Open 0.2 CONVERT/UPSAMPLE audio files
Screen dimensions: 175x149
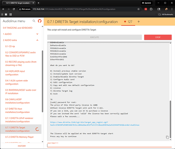[21, 54]
